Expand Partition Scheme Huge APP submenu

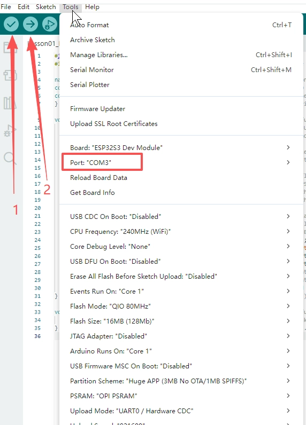pyautogui.click(x=181, y=381)
